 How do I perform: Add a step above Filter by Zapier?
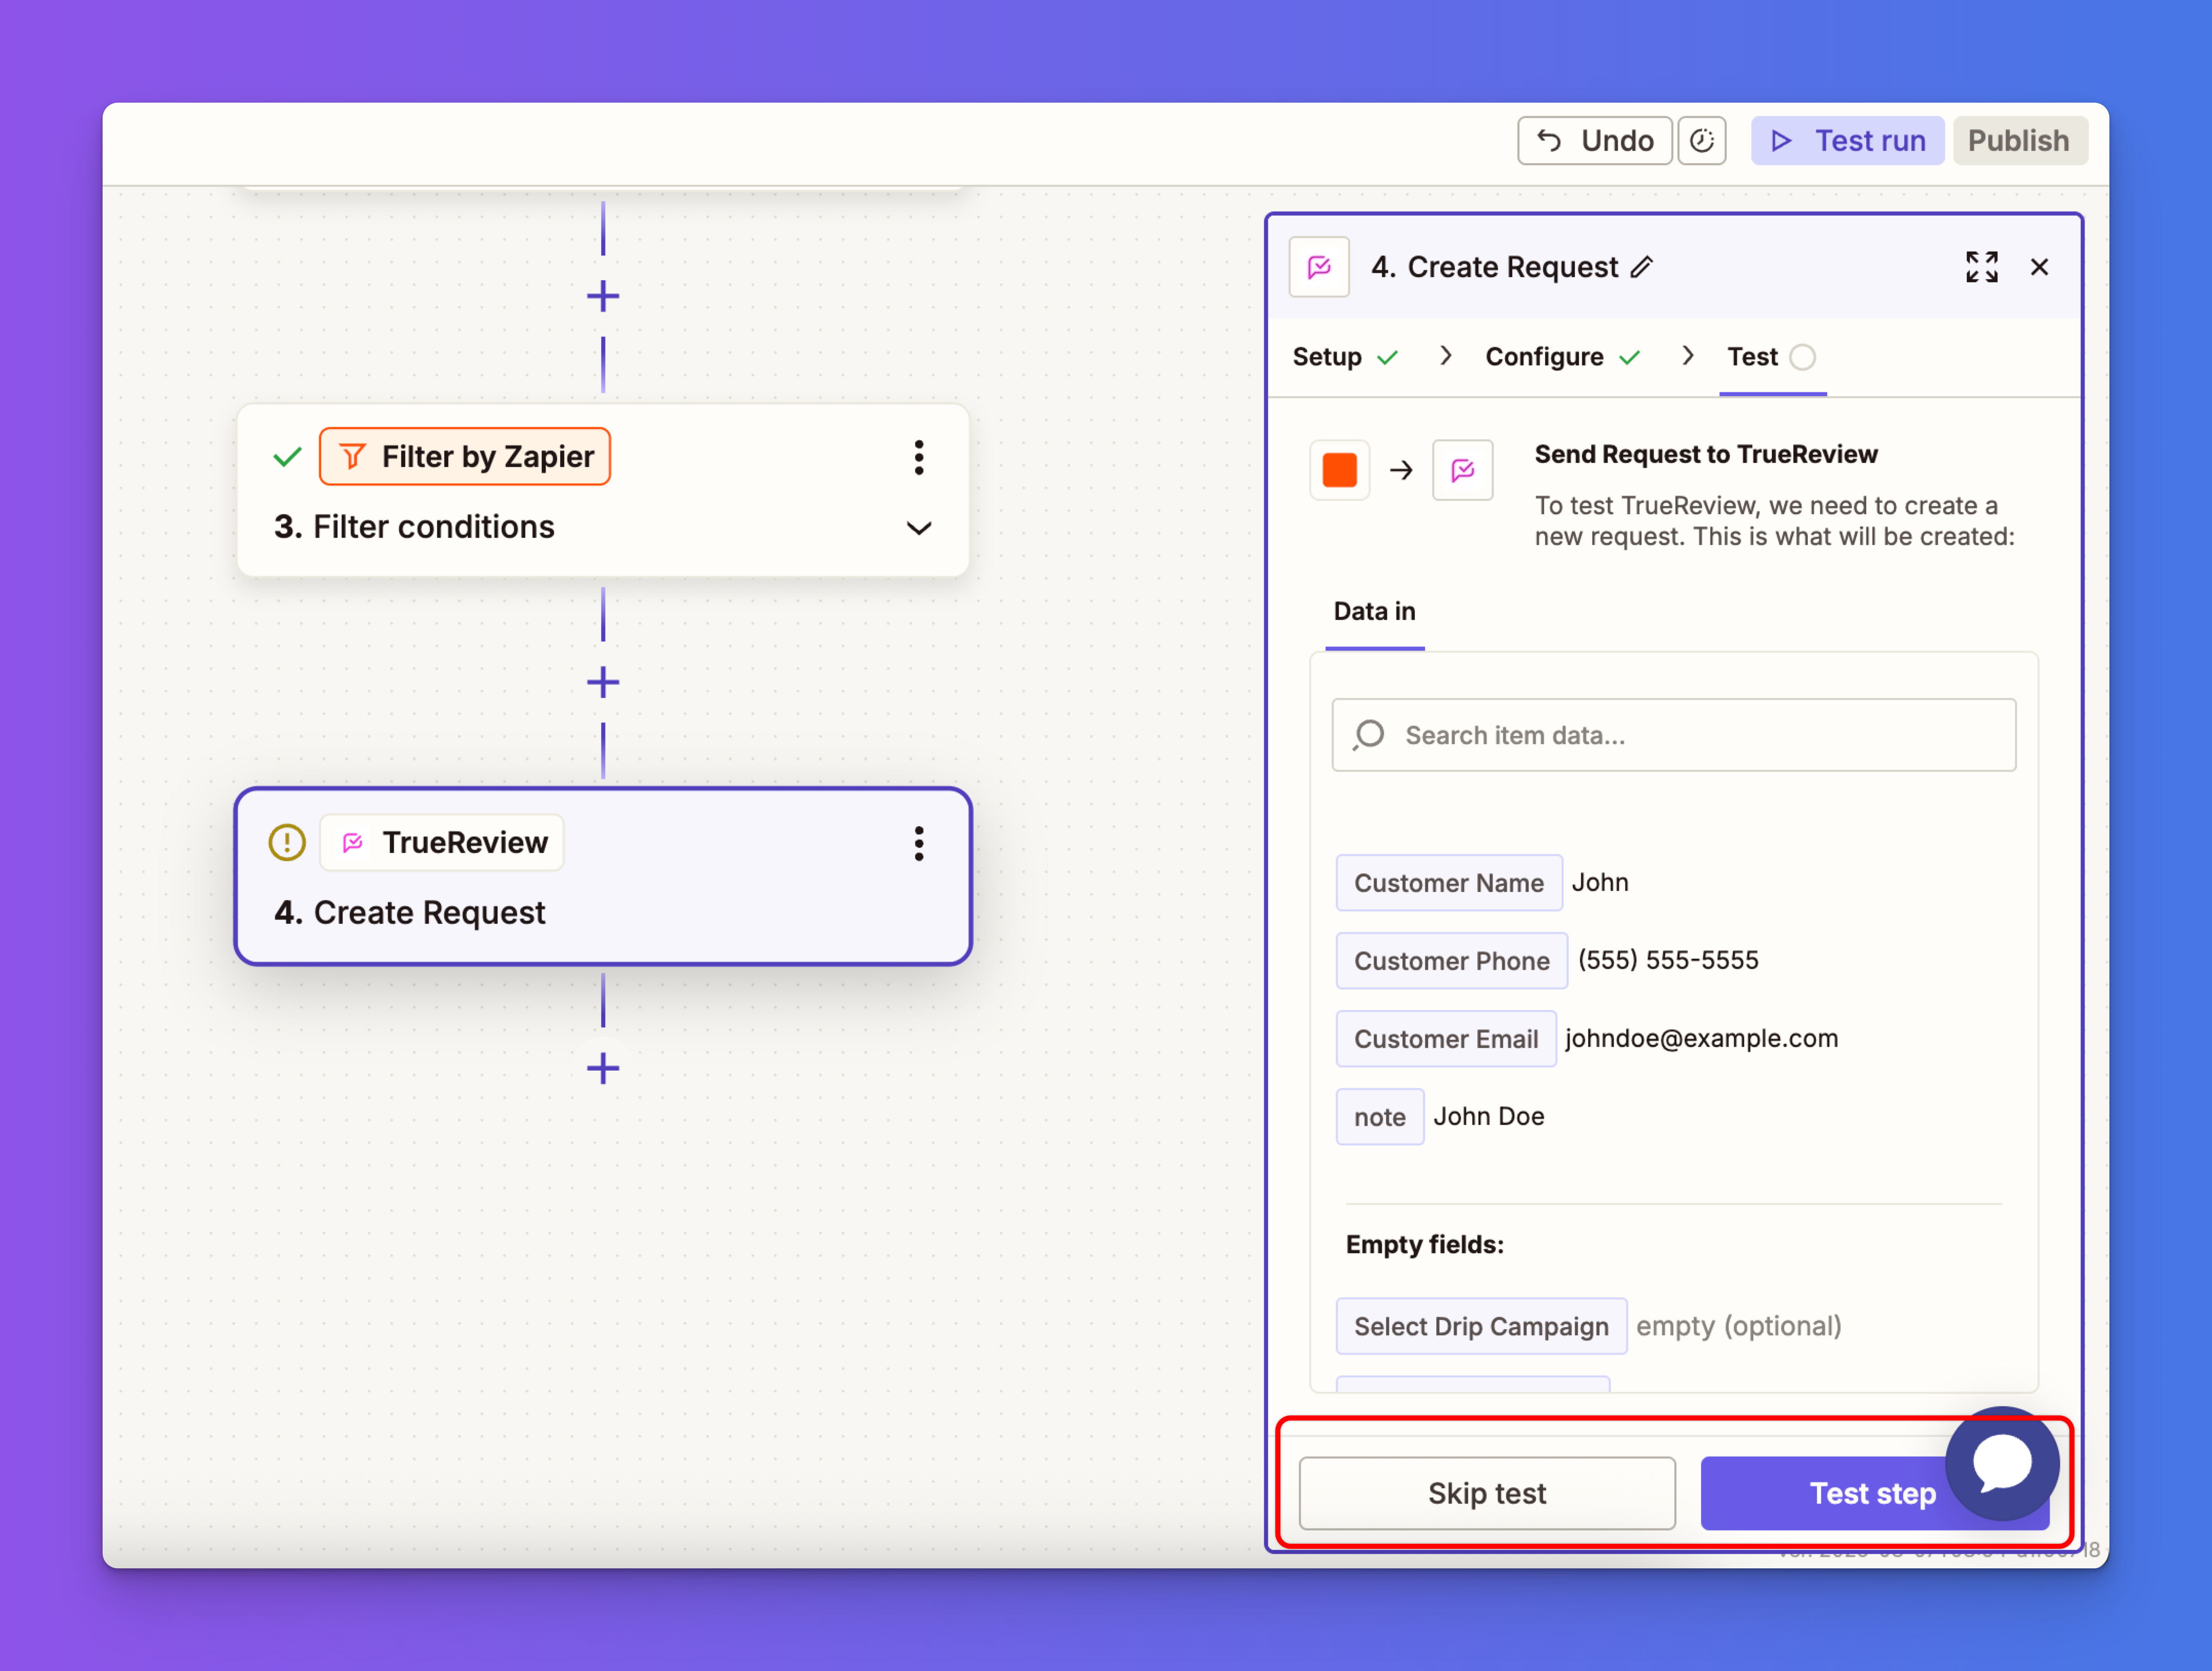pos(603,296)
